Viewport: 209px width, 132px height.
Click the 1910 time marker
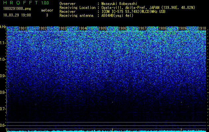202,28
